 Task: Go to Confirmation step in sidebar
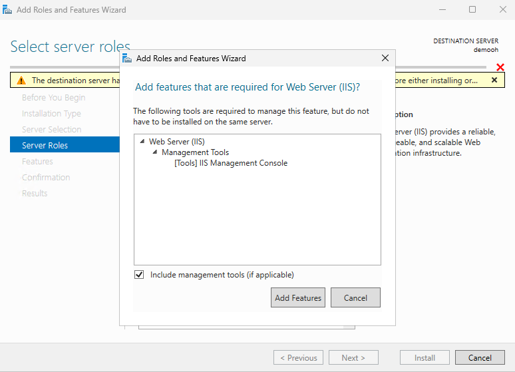(46, 178)
